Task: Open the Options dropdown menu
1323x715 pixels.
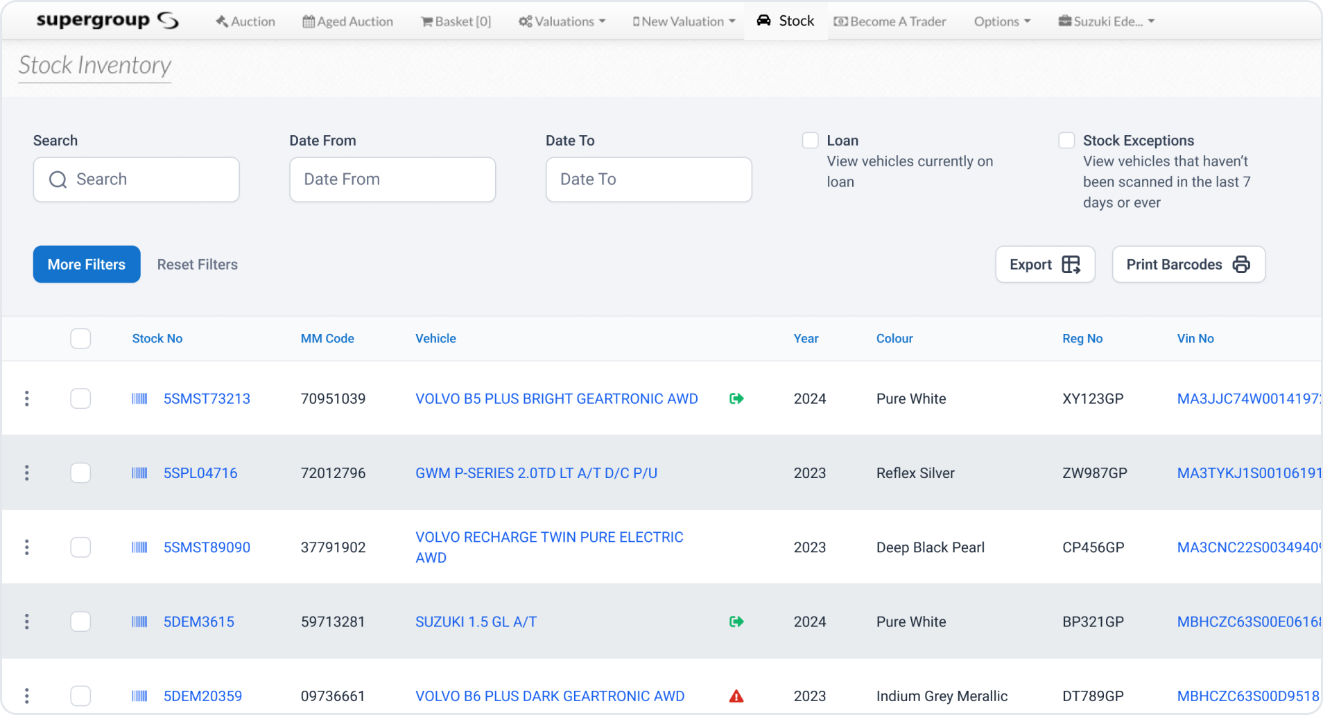Action: [1002, 21]
